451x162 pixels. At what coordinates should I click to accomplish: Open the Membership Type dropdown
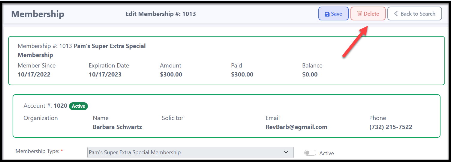click(x=190, y=152)
